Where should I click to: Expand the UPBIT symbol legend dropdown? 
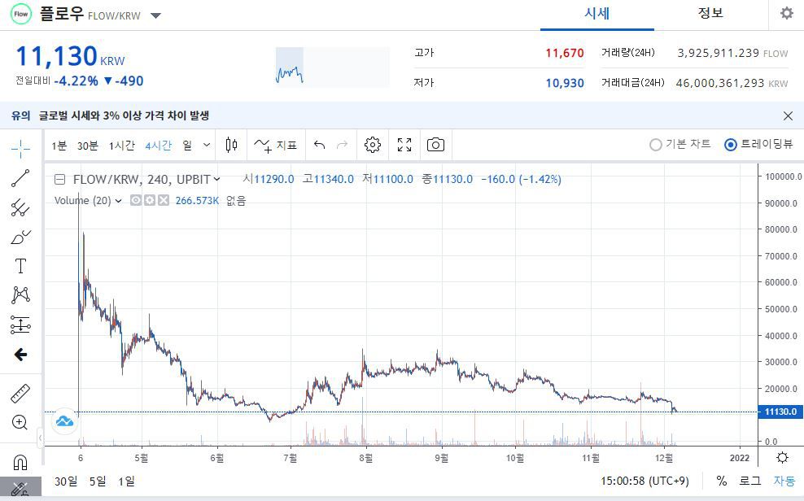tap(217, 179)
